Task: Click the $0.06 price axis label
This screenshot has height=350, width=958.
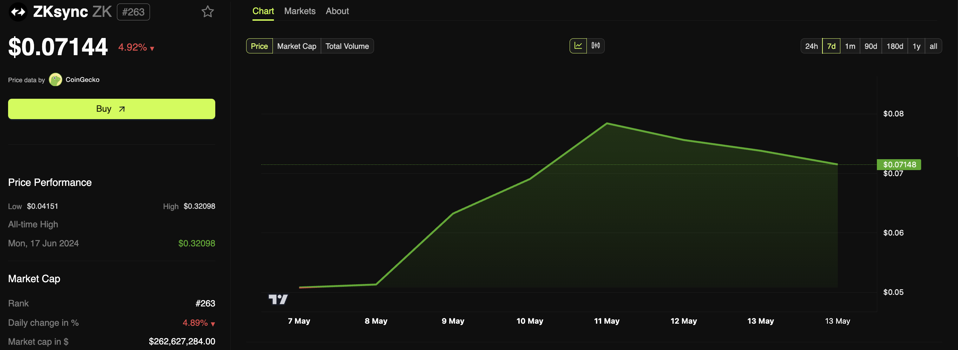Action: pos(893,233)
